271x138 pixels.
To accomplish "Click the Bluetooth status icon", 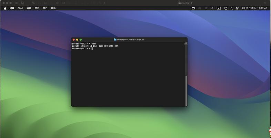I will (212, 8).
